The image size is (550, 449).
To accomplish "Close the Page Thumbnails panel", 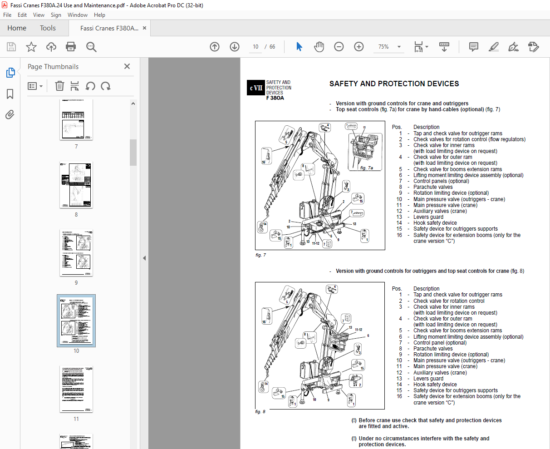I will (127, 66).
